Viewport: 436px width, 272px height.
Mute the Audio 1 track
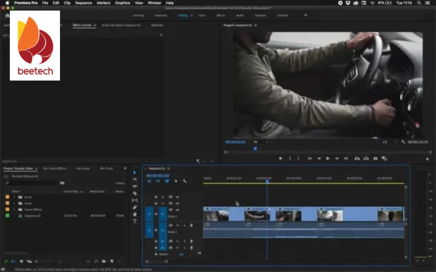pyautogui.click(x=178, y=225)
